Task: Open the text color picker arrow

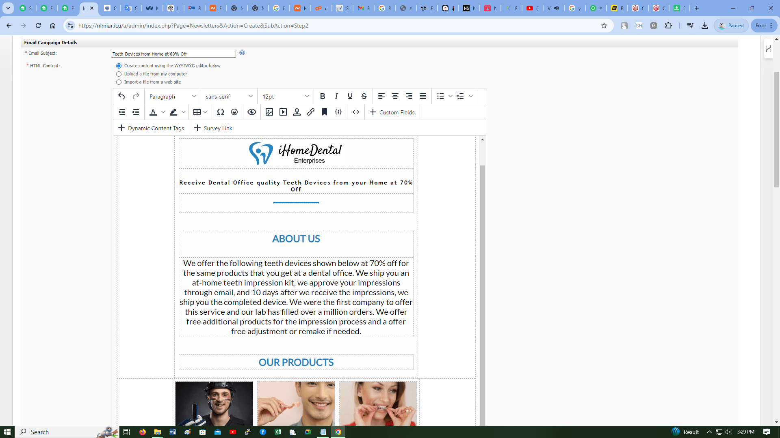Action: pyautogui.click(x=163, y=112)
